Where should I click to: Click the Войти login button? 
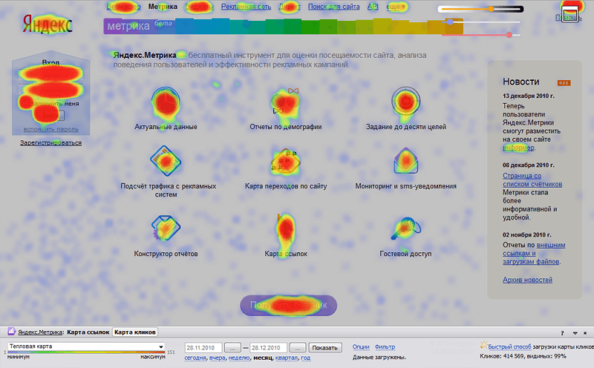50,116
